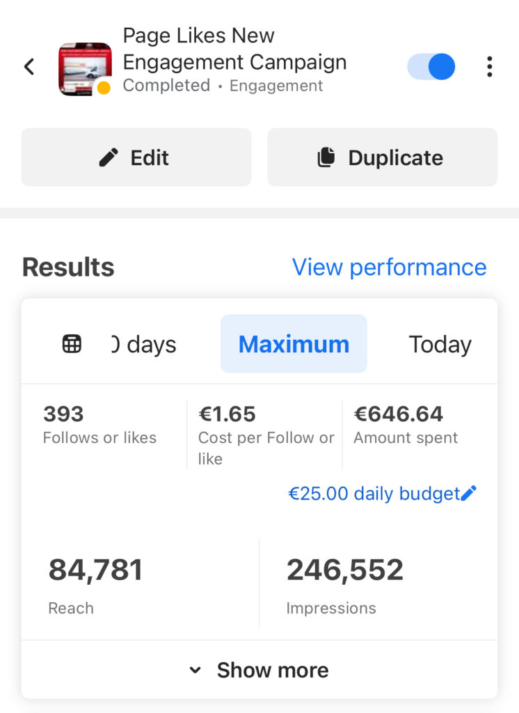The image size is (519, 713).
Task: Select the partially hidden days range tab
Action: pos(145,344)
